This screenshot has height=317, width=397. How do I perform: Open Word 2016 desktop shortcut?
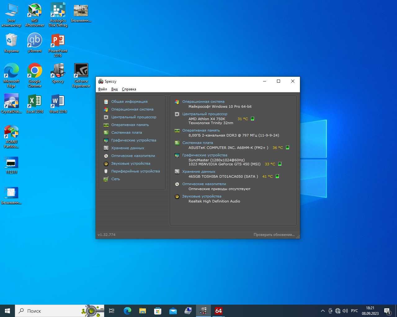[x=58, y=103]
